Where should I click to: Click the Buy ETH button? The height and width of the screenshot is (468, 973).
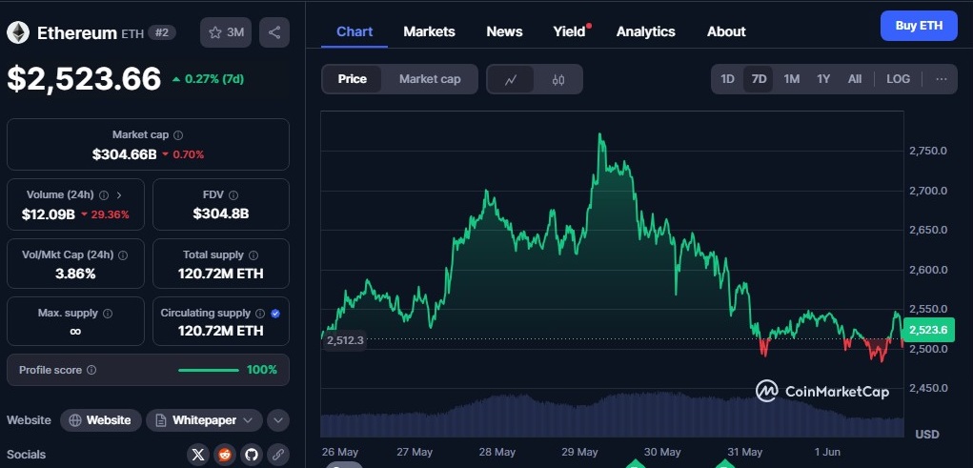click(x=919, y=26)
